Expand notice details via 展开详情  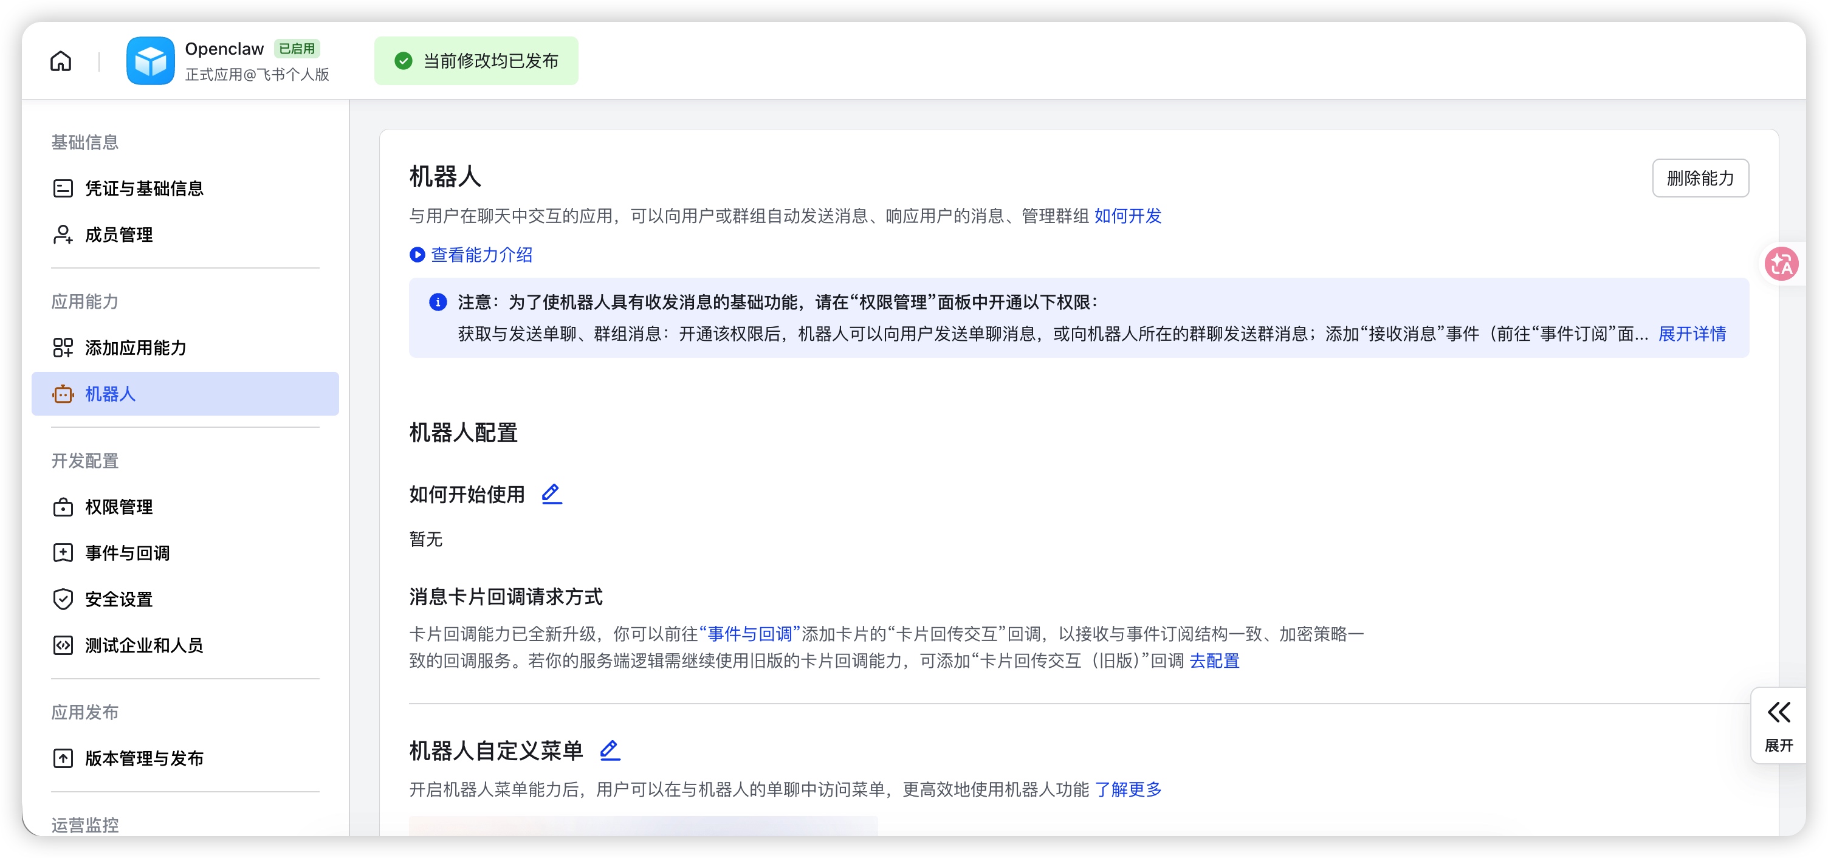(1692, 334)
